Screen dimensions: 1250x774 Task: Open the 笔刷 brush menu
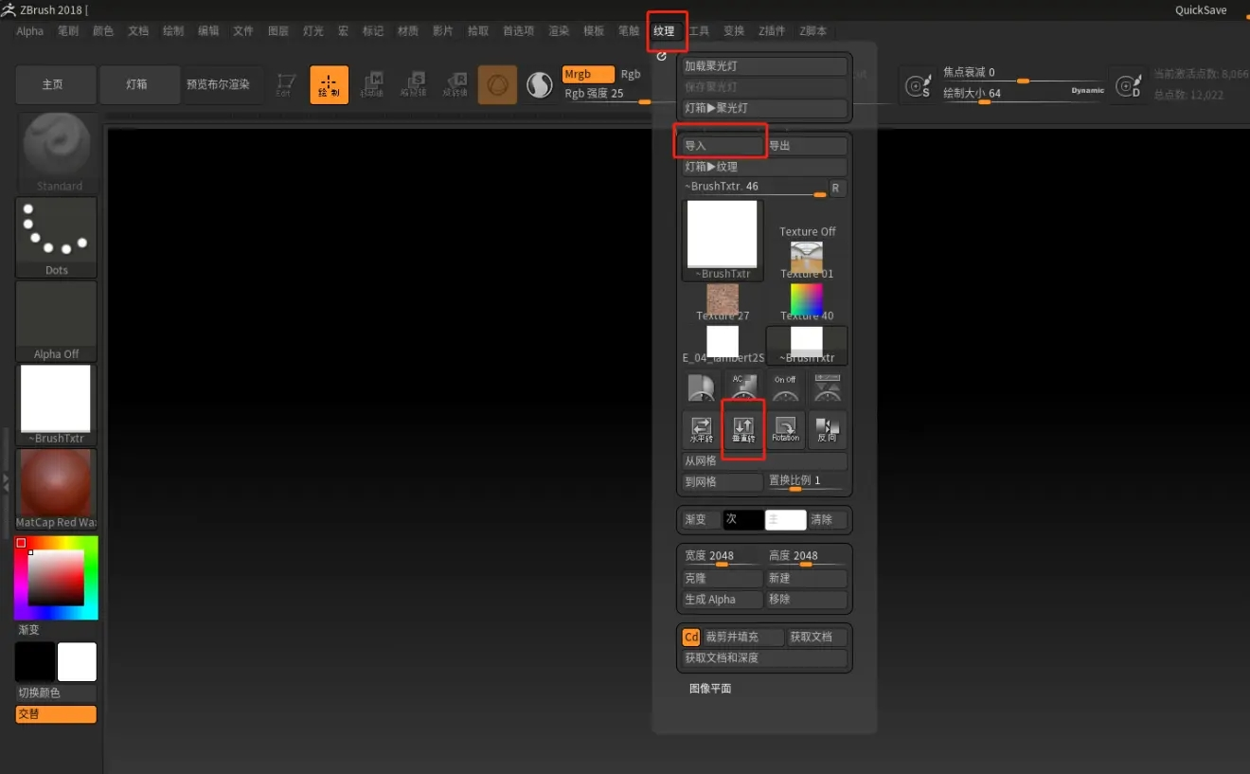coord(68,31)
